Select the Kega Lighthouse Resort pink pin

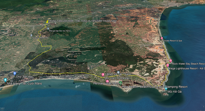click(168, 65)
